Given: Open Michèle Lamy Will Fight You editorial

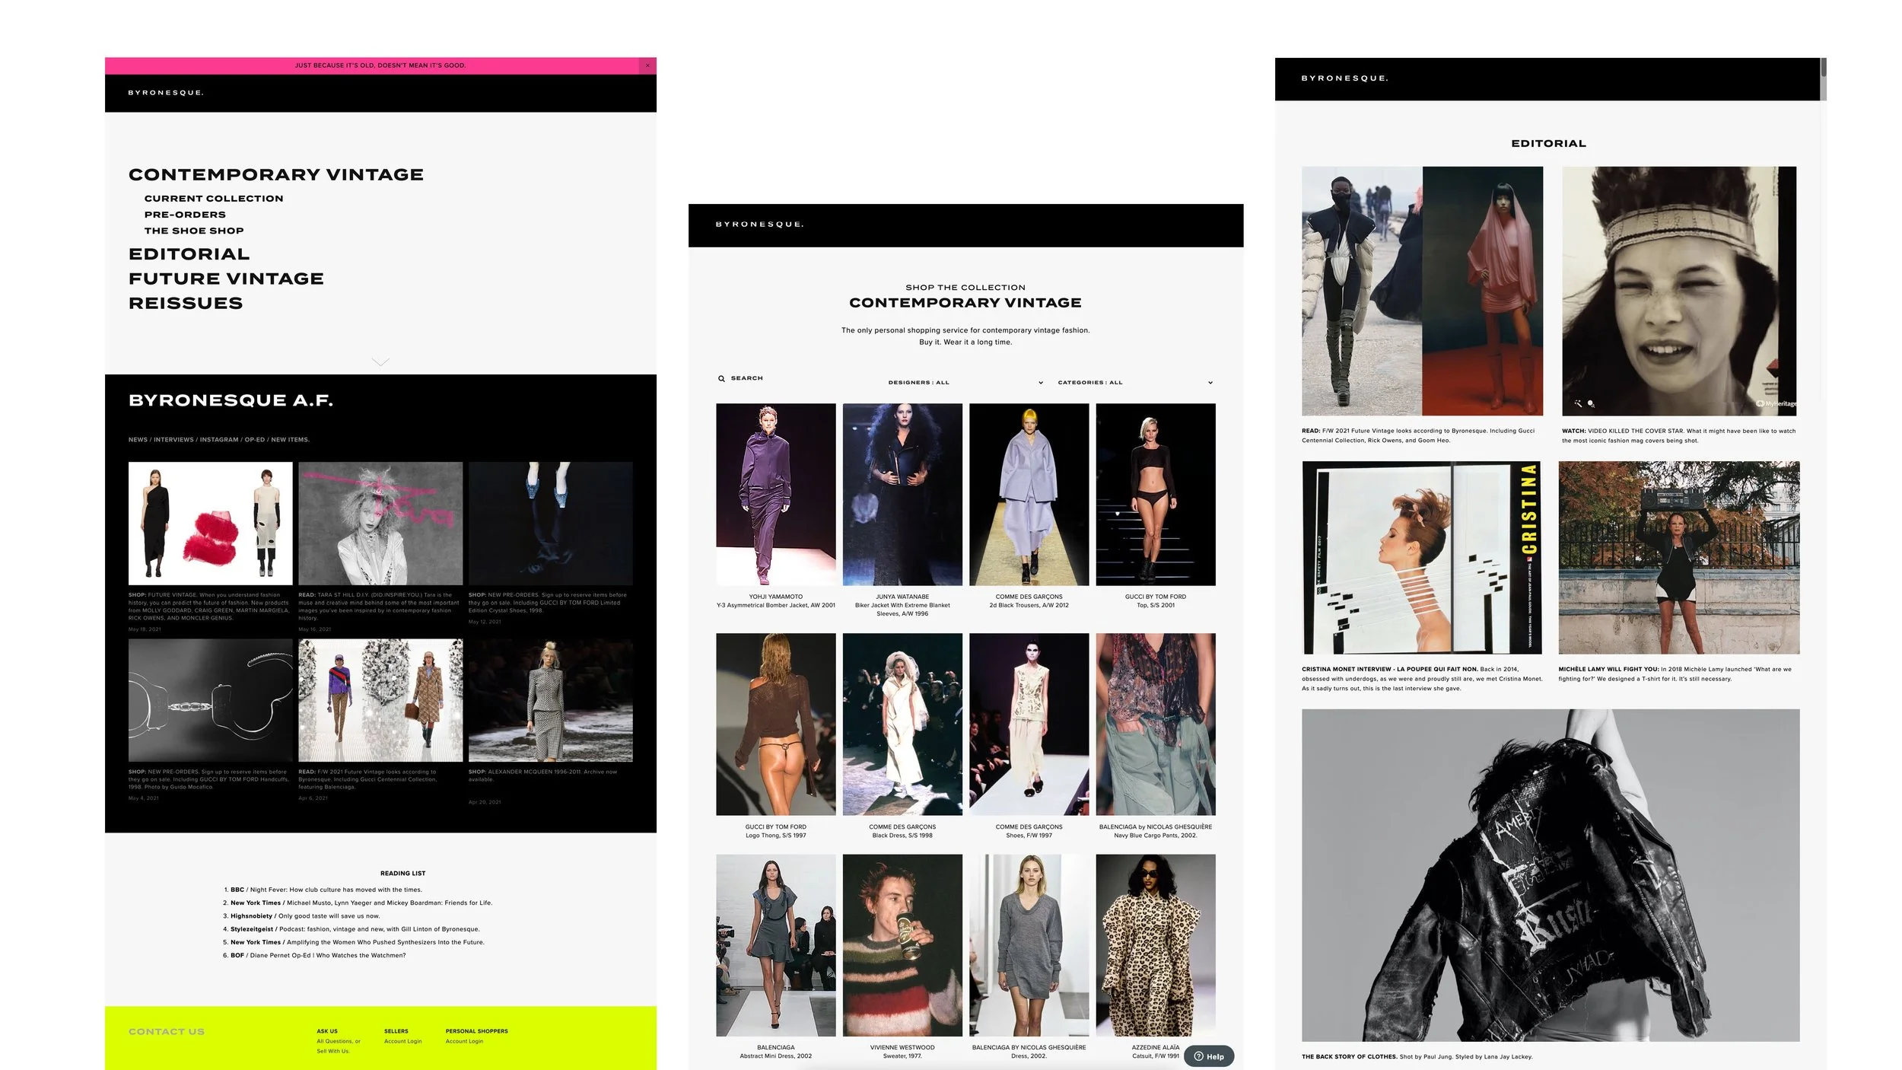Looking at the screenshot, I should 1679,558.
